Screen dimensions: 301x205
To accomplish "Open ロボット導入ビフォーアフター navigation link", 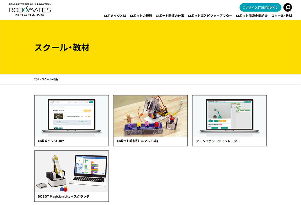I will 210,16.
